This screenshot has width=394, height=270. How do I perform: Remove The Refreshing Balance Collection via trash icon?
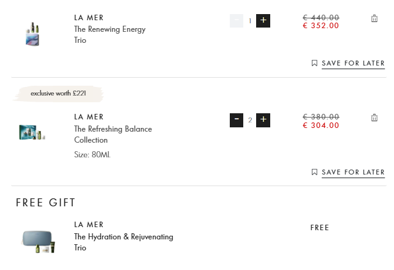click(x=374, y=118)
